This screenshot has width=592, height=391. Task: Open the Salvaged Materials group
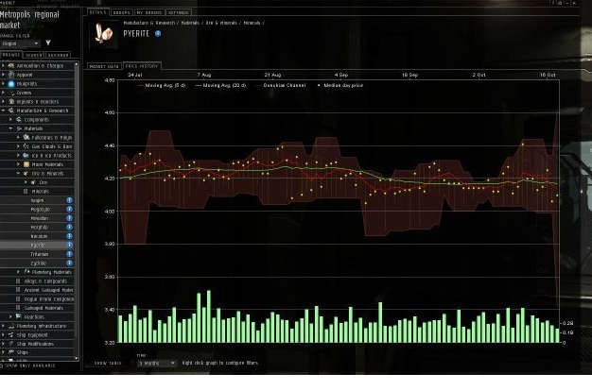(37, 308)
